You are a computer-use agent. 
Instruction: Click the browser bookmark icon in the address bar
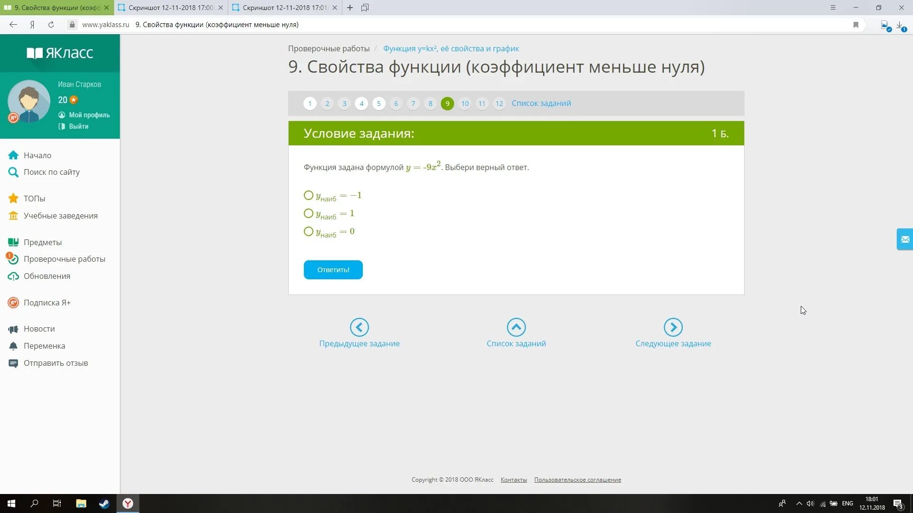pos(855,25)
